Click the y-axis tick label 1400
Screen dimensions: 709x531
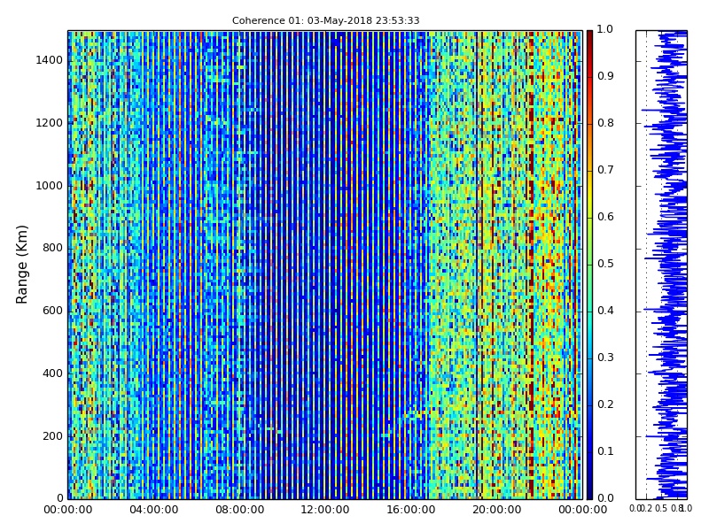pyautogui.click(x=50, y=60)
